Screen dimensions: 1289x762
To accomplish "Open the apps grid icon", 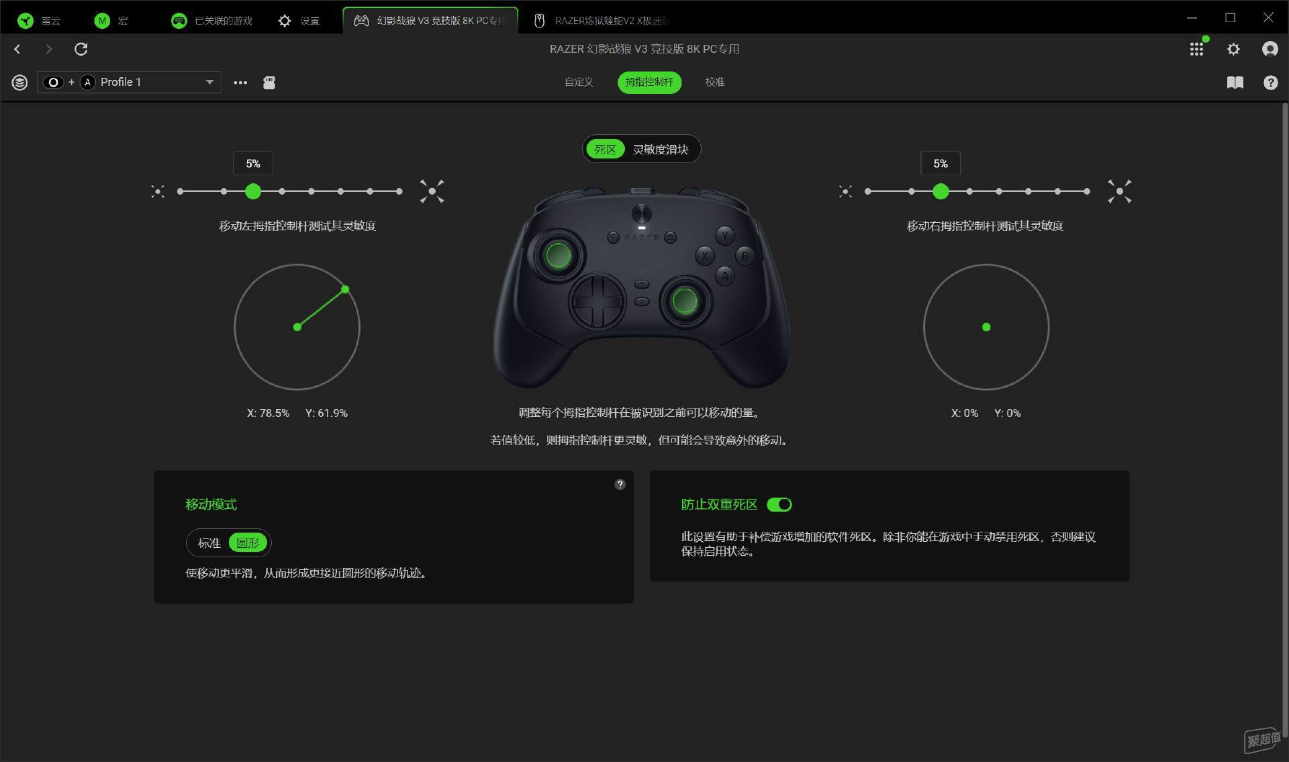I will (x=1196, y=49).
